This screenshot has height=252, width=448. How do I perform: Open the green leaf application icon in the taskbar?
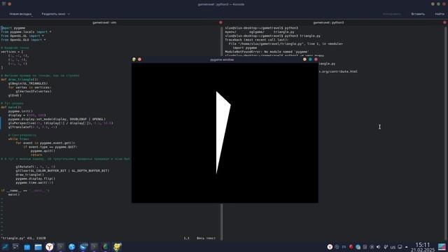coord(106,247)
